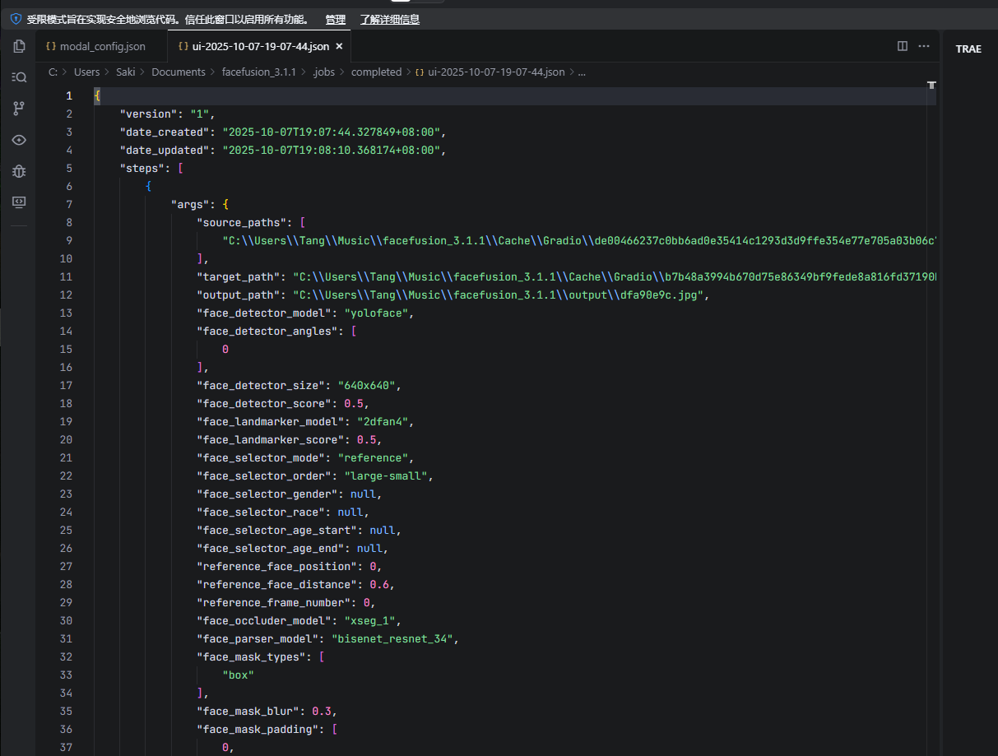Open the .jobs breadcrumb dropdown
Viewport: 998px width, 756px height.
[323, 72]
